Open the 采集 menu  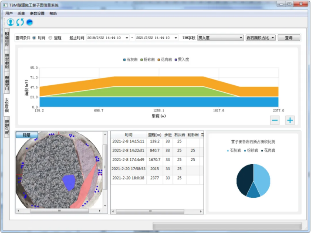tap(21, 14)
